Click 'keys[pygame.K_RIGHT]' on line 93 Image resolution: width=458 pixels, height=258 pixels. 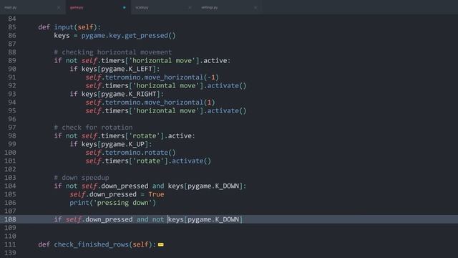121,94
